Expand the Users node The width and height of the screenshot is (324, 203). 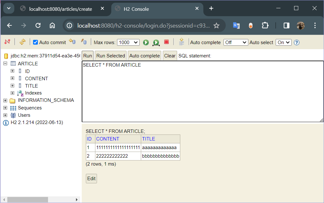(x=5, y=115)
